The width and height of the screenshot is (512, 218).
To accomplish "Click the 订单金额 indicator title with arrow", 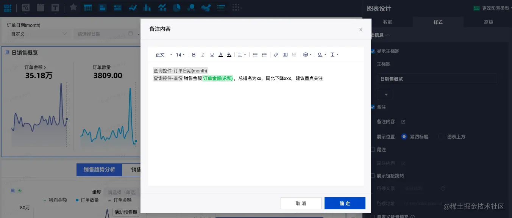I will [x=35, y=67].
